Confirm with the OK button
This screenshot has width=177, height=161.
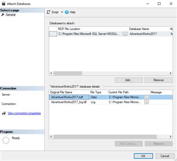coord(143,156)
